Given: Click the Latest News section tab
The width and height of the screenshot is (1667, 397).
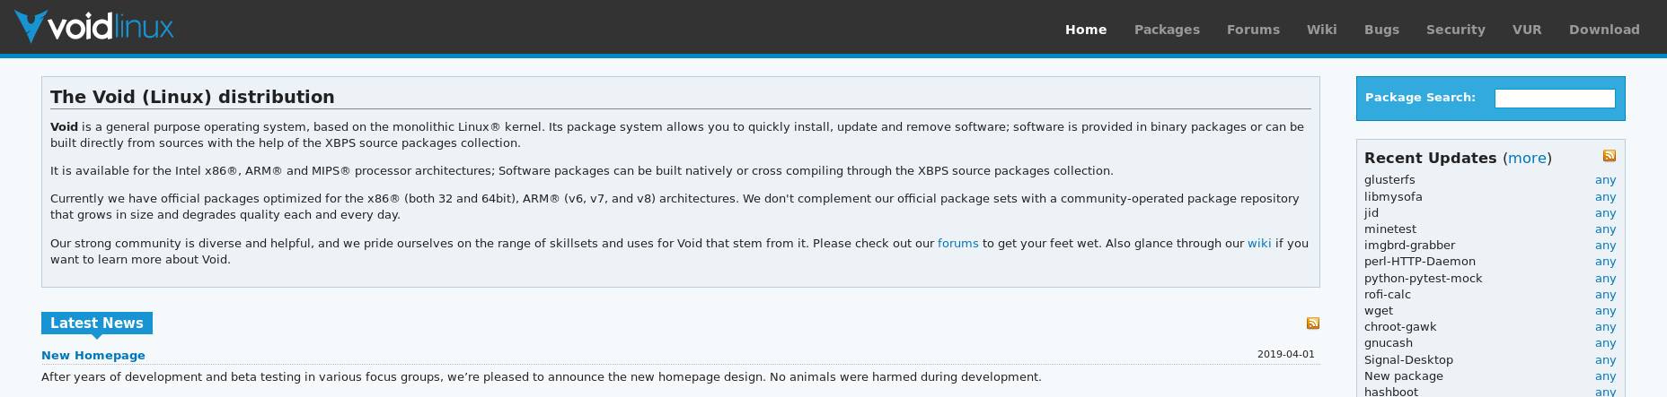Looking at the screenshot, I should tap(97, 324).
